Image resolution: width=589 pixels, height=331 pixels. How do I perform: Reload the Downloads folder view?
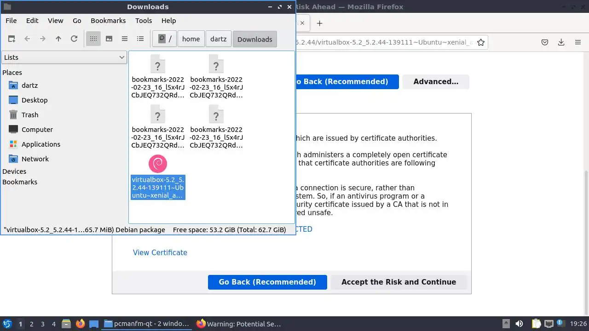tap(74, 39)
